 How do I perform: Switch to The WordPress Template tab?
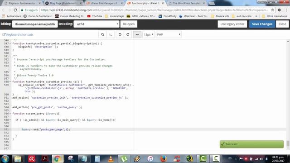[186, 3]
